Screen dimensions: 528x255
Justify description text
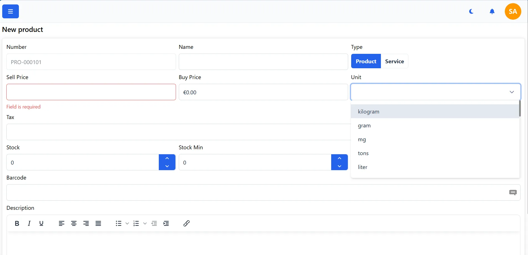[98, 223]
